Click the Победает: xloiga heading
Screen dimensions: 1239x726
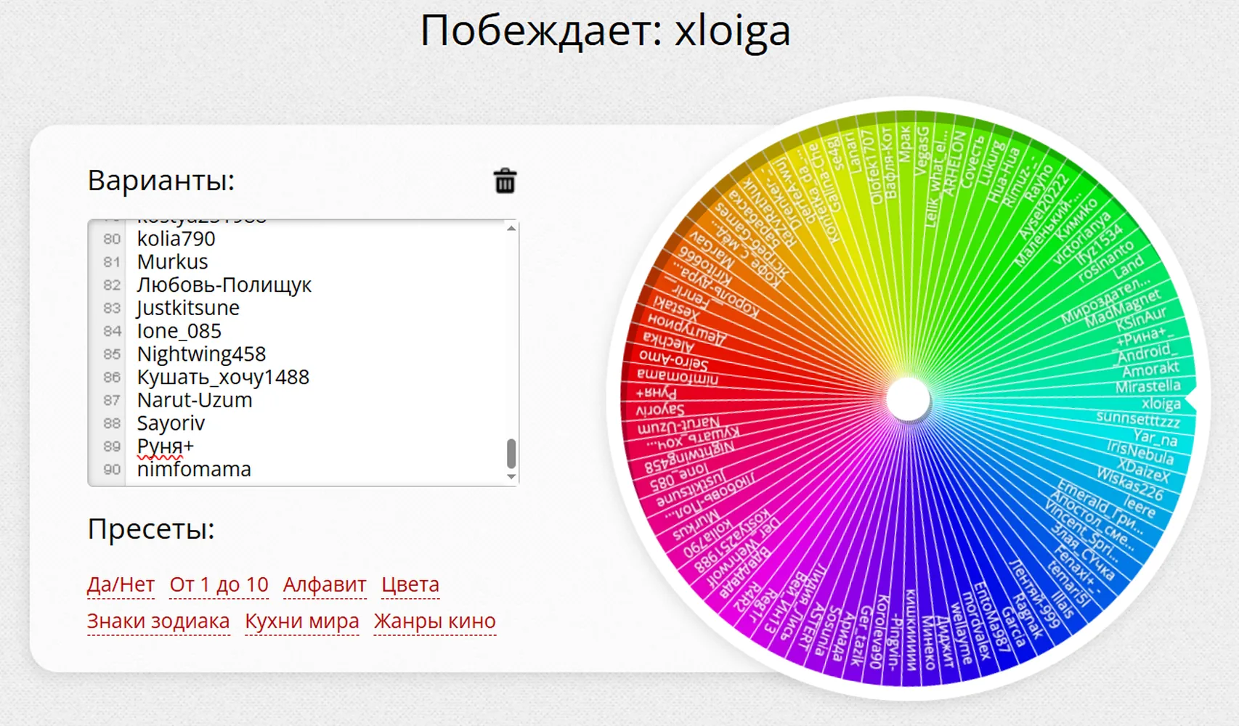coord(605,31)
